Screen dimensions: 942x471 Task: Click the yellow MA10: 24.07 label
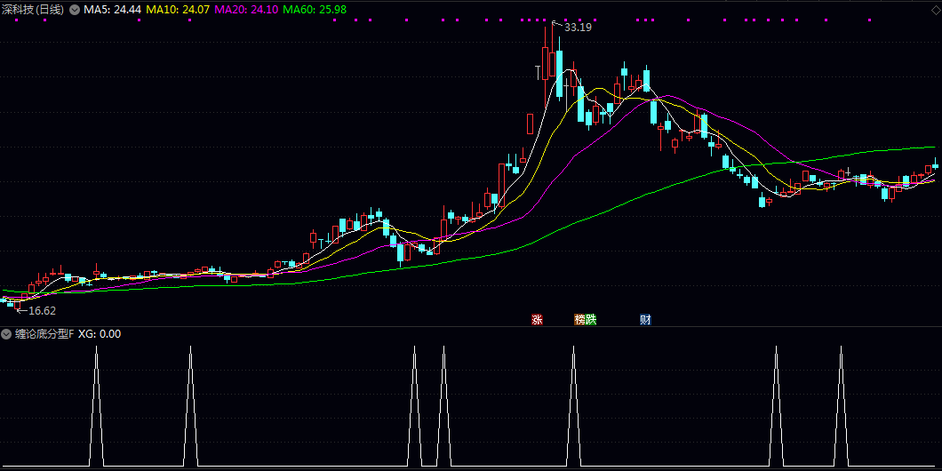coord(178,10)
